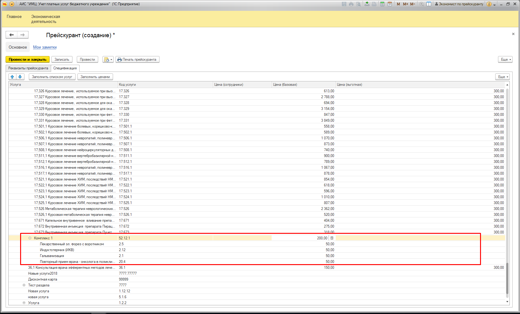
Task: Move the selected row up with the blue arrow
Action: (12, 77)
